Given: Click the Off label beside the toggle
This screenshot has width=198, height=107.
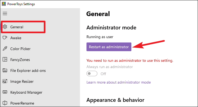Looking at the screenshot, I should click(x=103, y=74).
